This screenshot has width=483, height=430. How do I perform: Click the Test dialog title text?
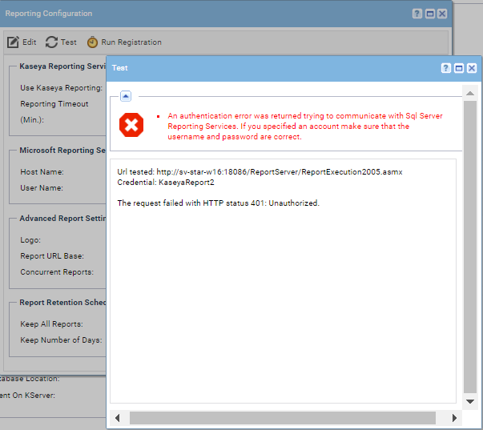119,68
